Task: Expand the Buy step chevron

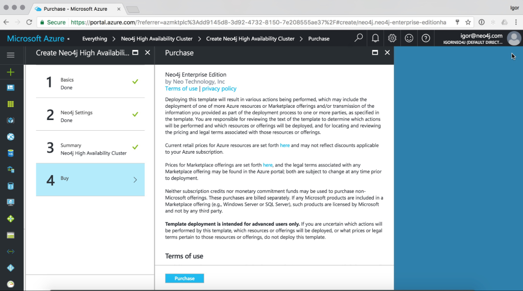Action: tap(135, 180)
